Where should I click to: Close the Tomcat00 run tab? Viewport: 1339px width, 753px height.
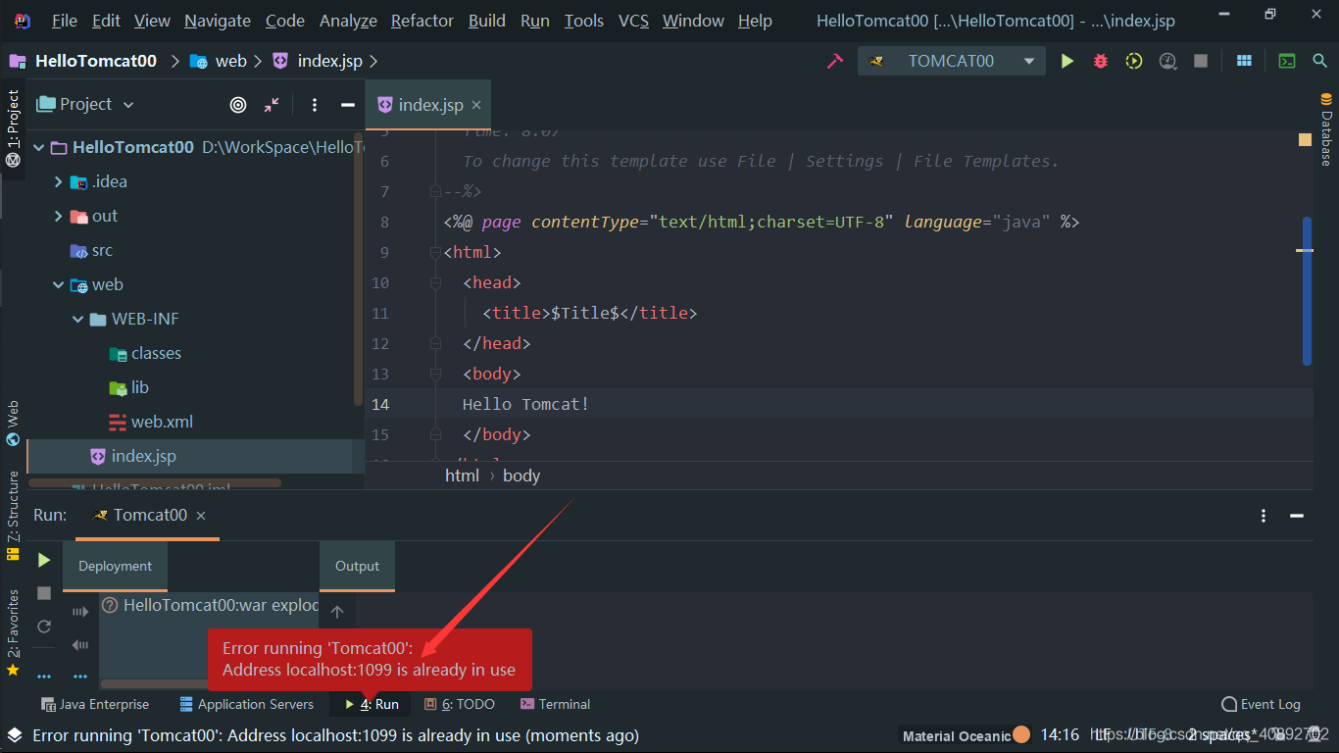[201, 516]
